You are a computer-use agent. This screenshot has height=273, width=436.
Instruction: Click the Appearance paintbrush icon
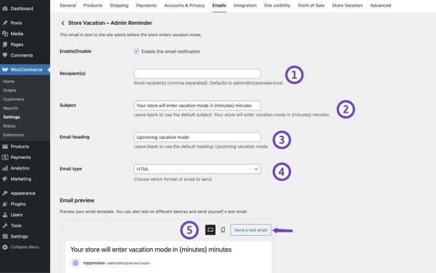tap(5, 193)
